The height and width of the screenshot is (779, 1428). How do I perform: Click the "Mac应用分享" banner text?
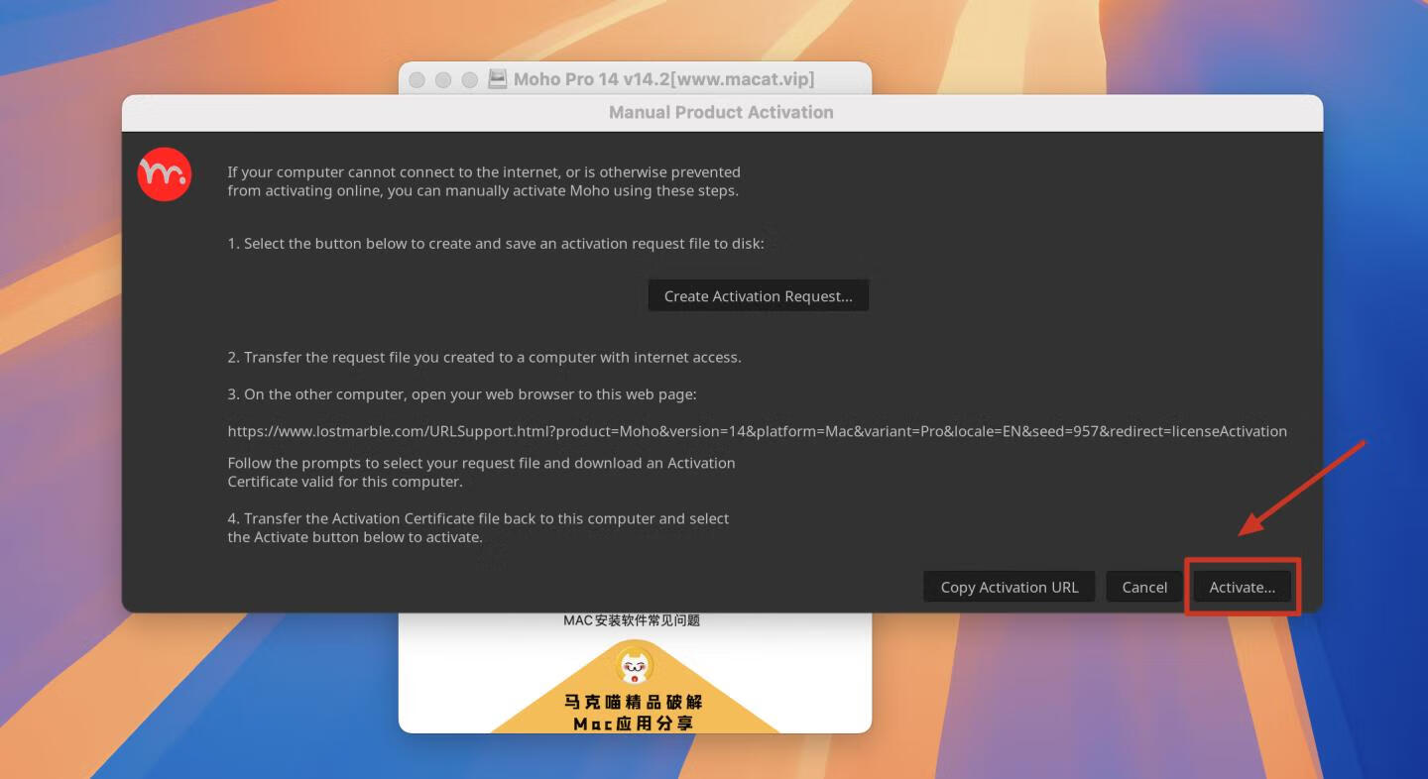[634, 723]
